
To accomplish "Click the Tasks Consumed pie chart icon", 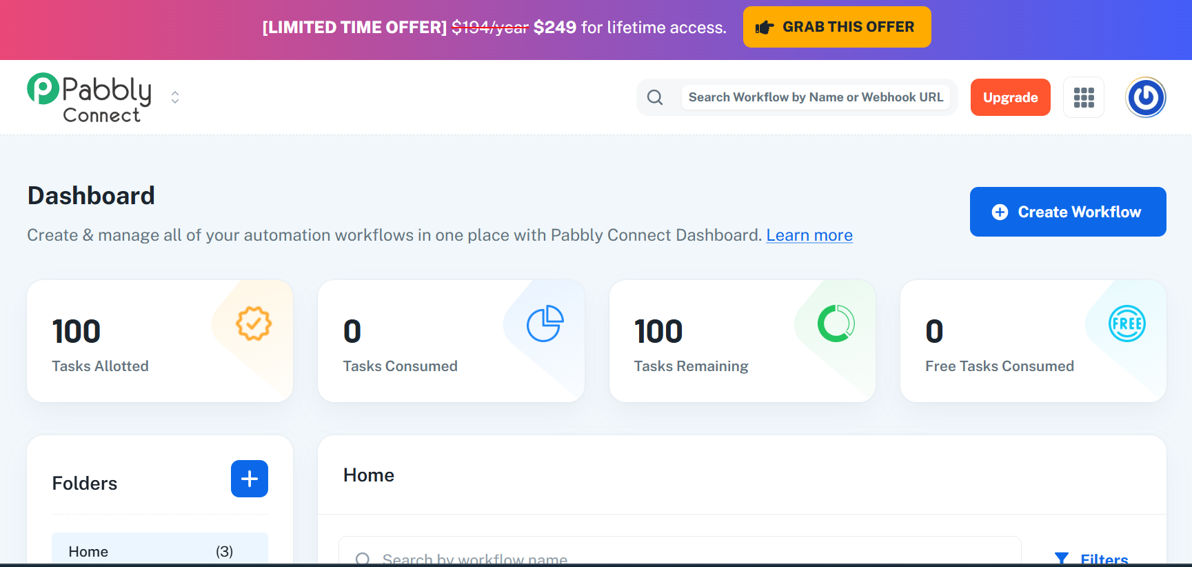I will click(x=545, y=324).
